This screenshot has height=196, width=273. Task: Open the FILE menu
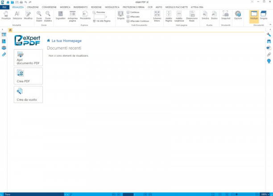(4, 7)
